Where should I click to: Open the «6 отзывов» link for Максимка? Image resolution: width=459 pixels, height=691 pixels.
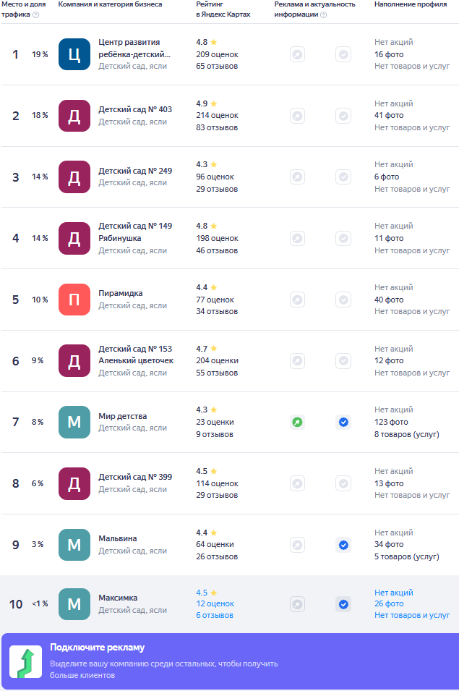[x=215, y=615]
